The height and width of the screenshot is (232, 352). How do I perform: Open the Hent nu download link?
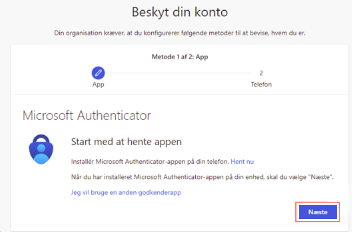(x=242, y=162)
